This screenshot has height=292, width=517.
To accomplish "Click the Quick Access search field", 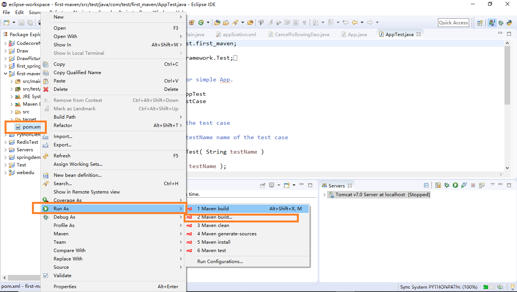I will coord(454,23).
